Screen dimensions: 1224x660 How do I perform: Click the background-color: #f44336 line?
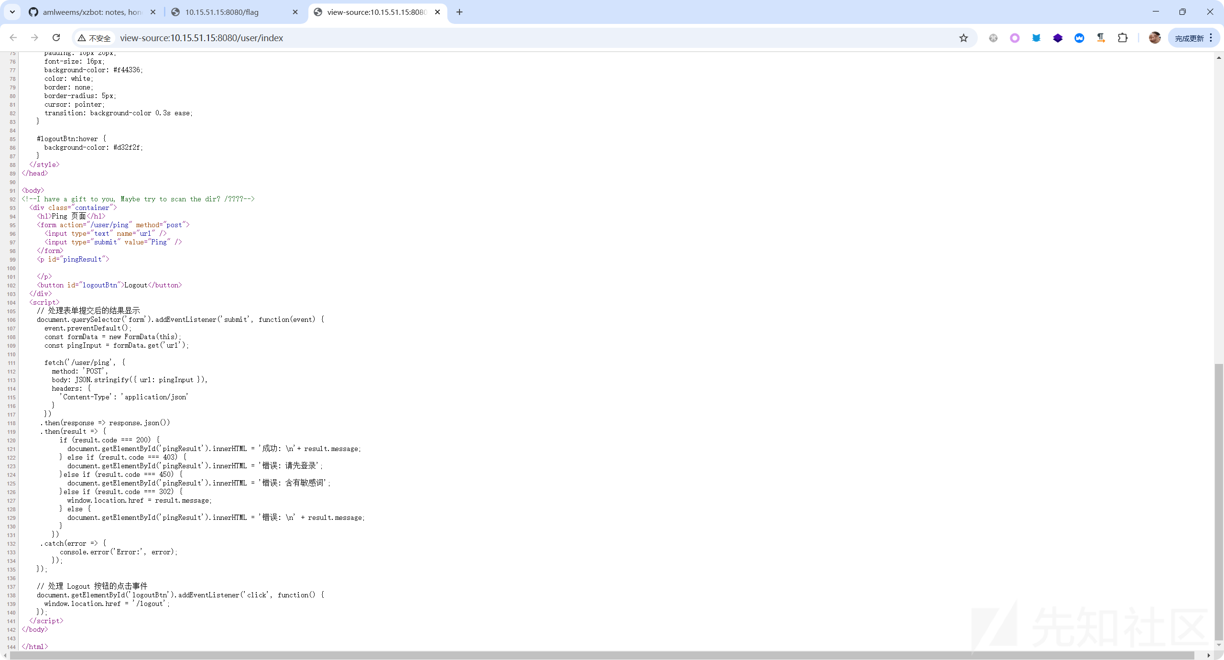[94, 70]
